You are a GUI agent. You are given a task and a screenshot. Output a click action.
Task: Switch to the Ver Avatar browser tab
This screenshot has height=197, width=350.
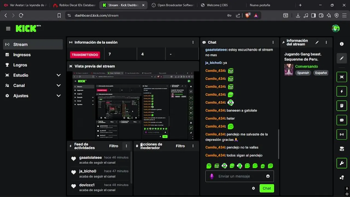tap(25, 5)
